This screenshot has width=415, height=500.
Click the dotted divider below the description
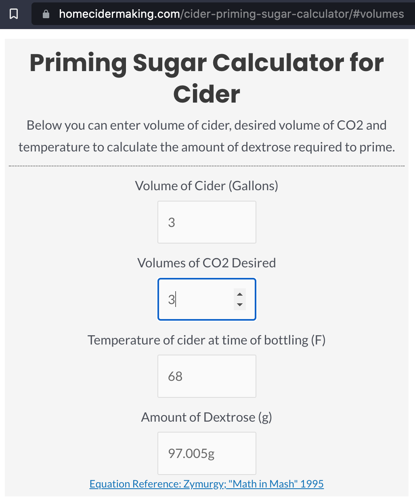click(207, 166)
